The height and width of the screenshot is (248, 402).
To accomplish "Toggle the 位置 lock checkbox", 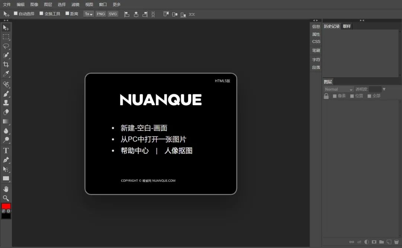I will point(352,96).
